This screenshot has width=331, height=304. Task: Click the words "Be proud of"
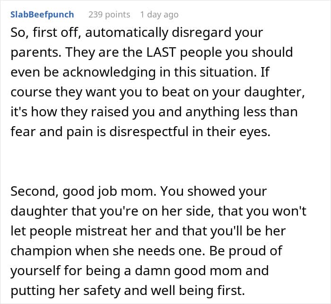(x=246, y=251)
